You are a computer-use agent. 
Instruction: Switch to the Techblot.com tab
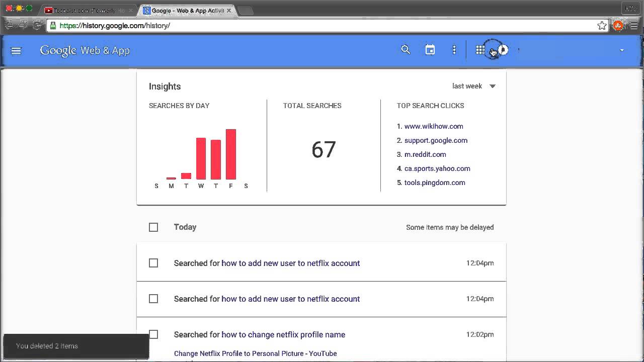(86, 9)
